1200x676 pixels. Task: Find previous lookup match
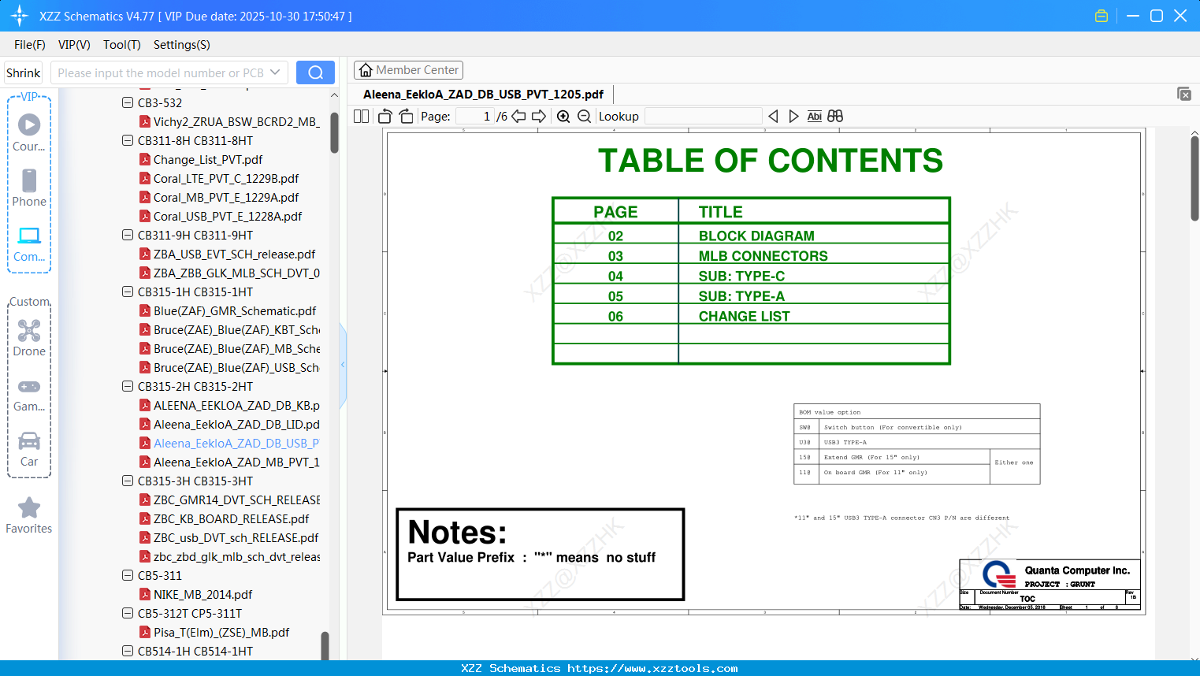pos(774,116)
